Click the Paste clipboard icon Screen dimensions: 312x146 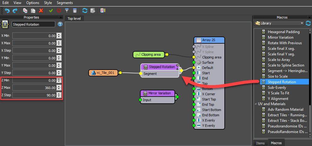33,11
